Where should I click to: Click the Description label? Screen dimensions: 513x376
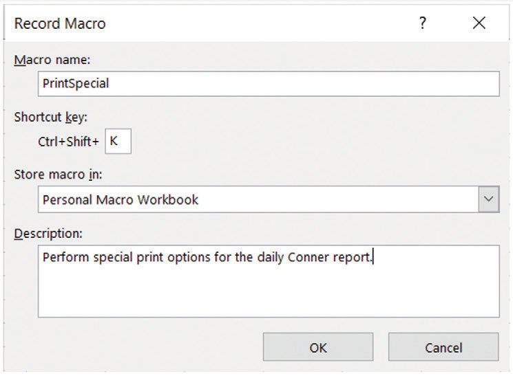point(48,234)
